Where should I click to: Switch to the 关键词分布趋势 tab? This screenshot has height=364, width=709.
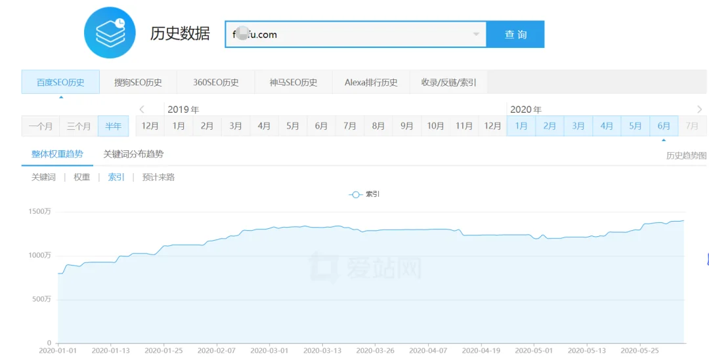coord(133,154)
